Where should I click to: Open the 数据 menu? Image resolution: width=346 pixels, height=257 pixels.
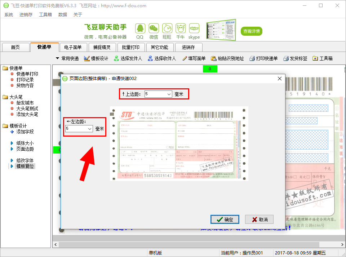(62, 14)
